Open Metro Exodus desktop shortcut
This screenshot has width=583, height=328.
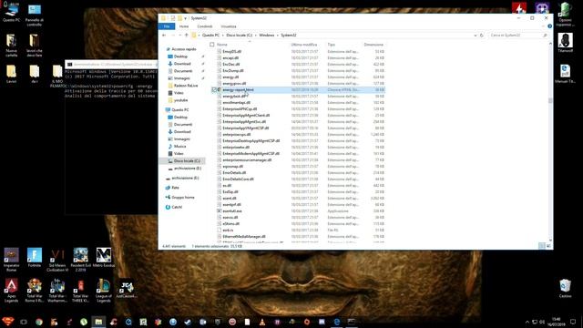[103, 258]
